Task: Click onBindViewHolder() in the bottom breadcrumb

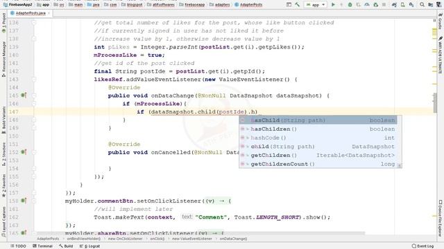Action: click(x=83, y=239)
